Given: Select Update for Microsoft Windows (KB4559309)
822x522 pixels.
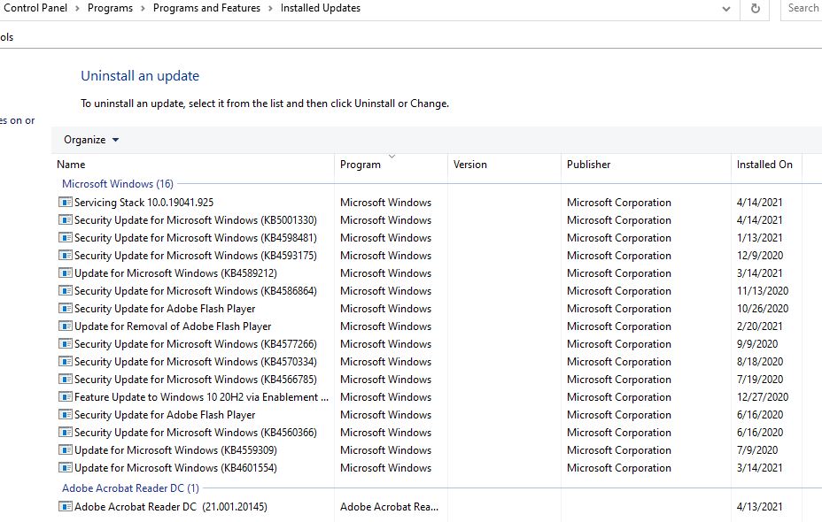Looking at the screenshot, I should coord(175,449).
